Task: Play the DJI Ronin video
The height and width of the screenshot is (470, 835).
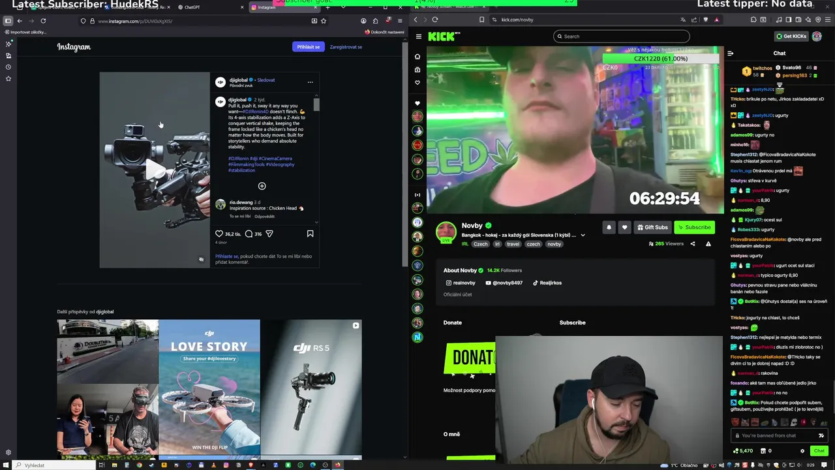Action: pyautogui.click(x=155, y=170)
